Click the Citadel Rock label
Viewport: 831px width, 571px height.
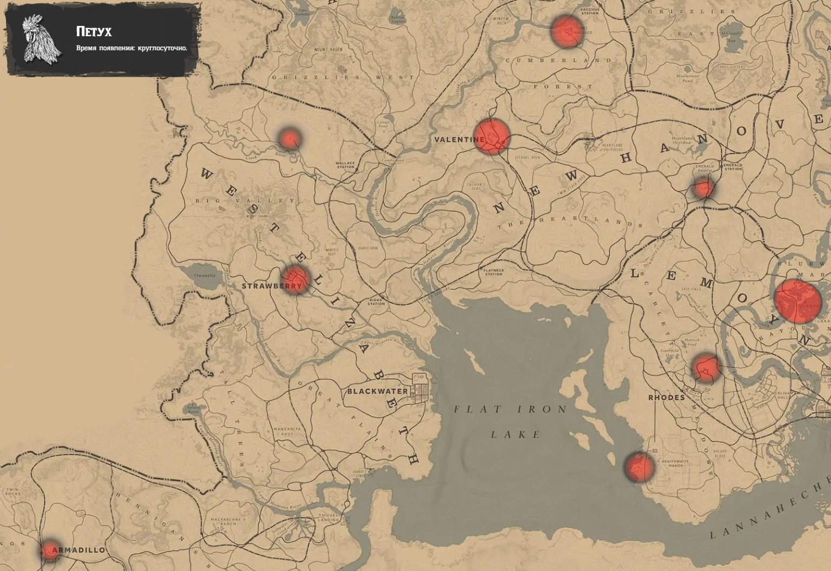(528, 157)
